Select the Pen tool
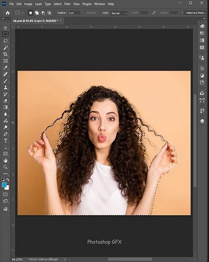Viewport: 209px width, 262px height. point(6,134)
